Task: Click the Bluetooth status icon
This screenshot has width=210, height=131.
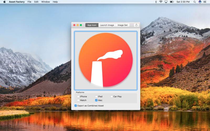Action: (x=156, y=2)
